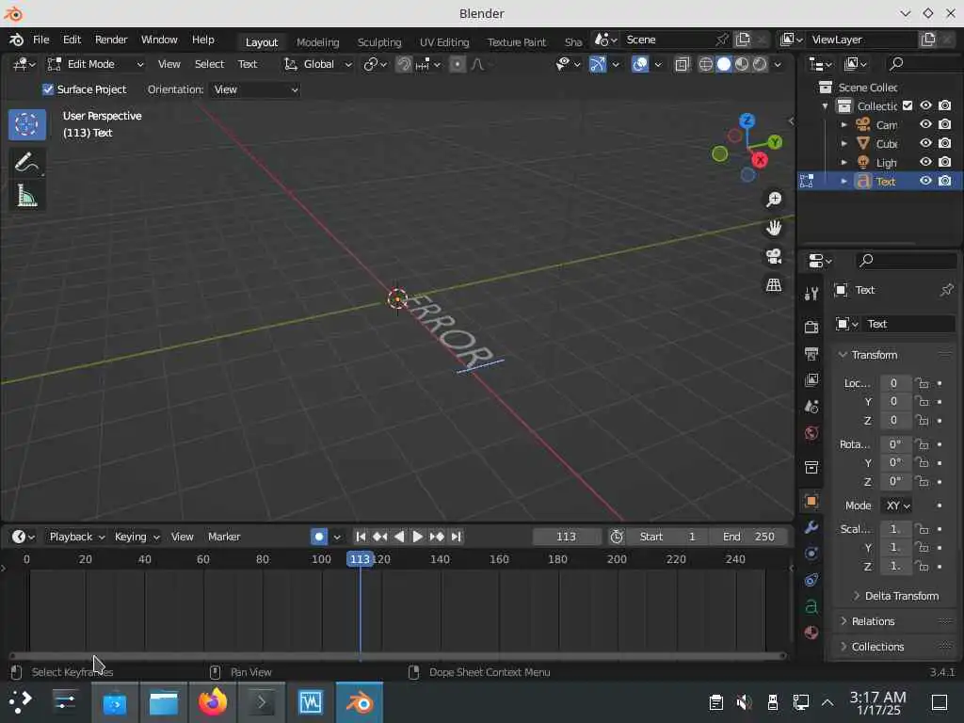
Task: Open the Render menu
Action: point(111,40)
